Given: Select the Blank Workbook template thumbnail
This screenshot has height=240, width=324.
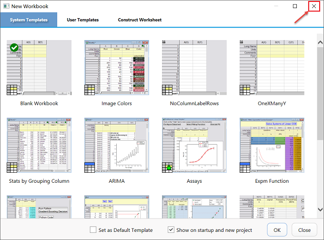Looking at the screenshot, I should tap(39, 68).
